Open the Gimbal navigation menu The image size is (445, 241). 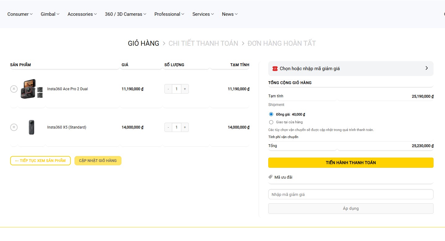[x=50, y=14]
